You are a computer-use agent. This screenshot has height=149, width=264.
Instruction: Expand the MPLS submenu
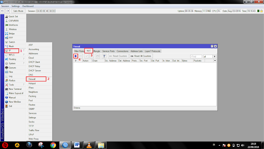pos(15,55)
